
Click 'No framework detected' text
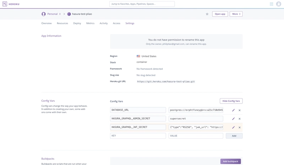click(x=149, y=69)
